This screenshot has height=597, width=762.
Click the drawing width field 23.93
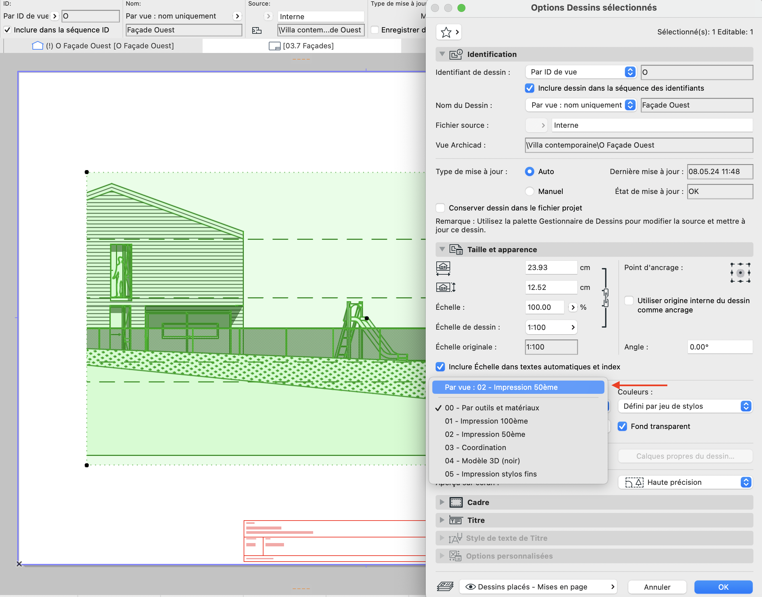tap(551, 268)
